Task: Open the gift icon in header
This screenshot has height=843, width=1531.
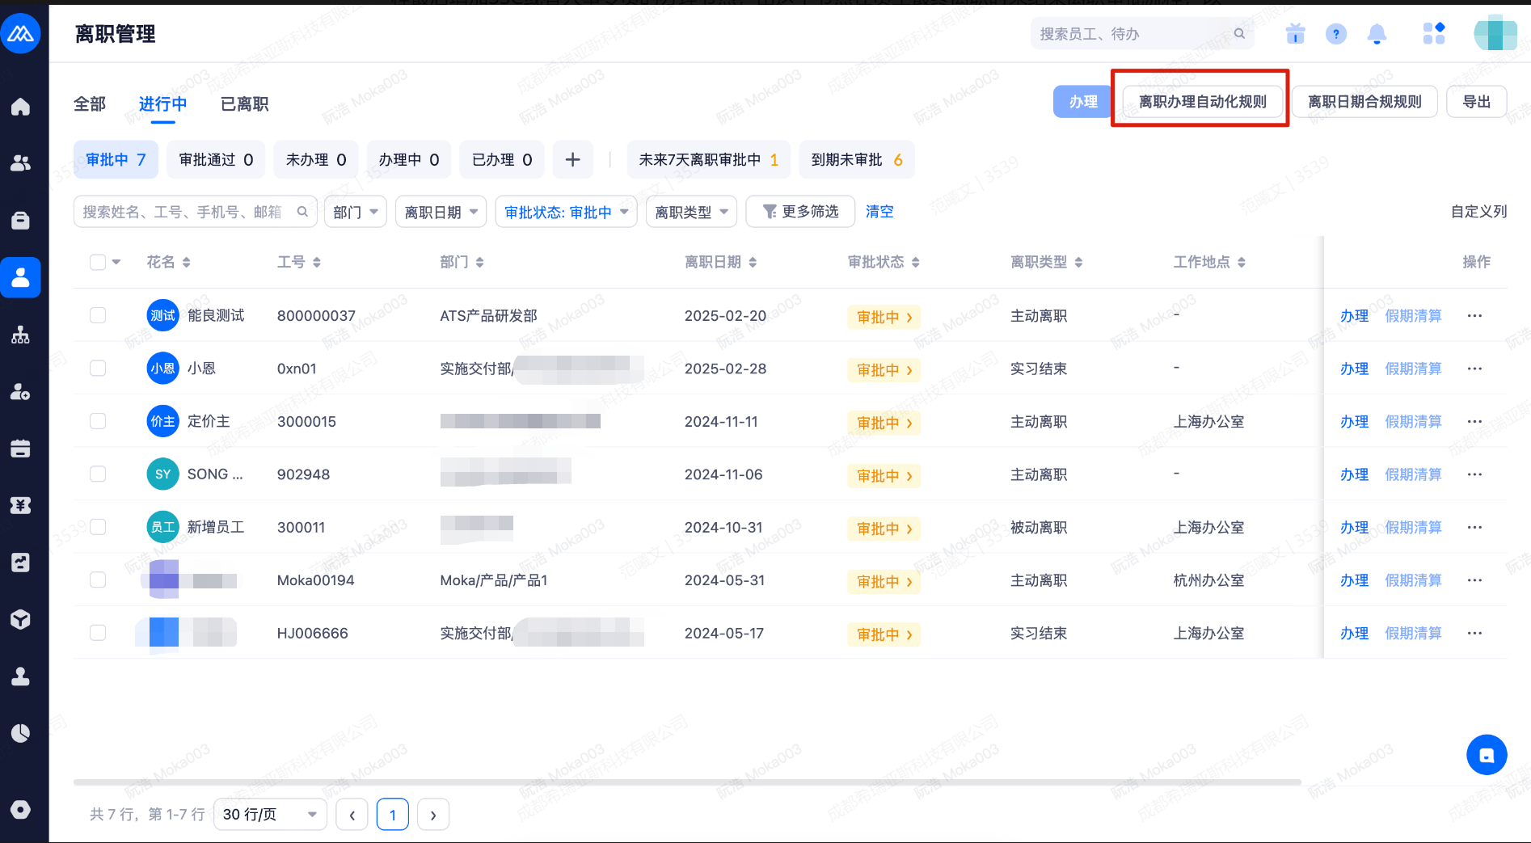Action: click(x=1295, y=34)
